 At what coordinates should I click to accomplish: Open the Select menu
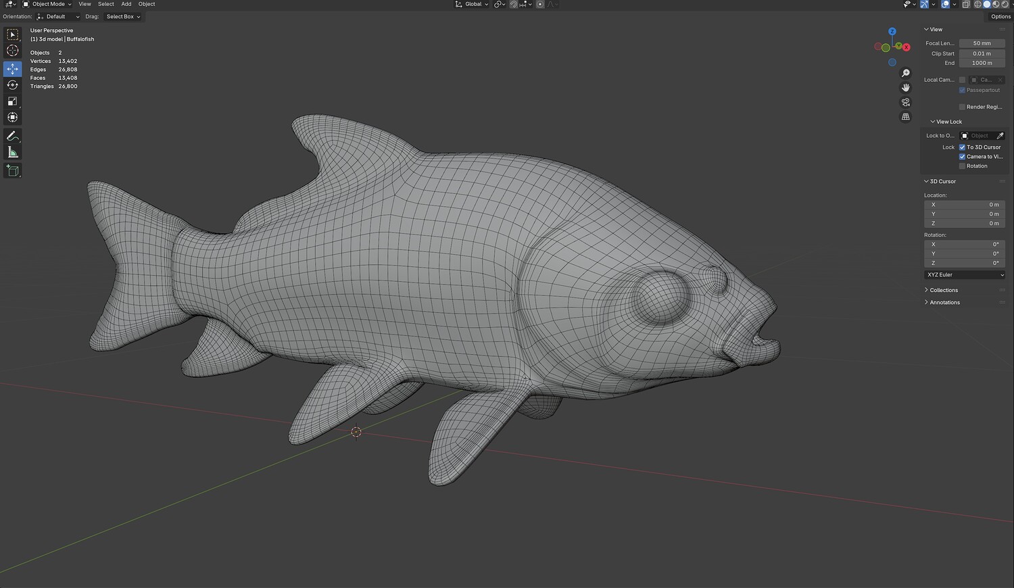click(106, 4)
